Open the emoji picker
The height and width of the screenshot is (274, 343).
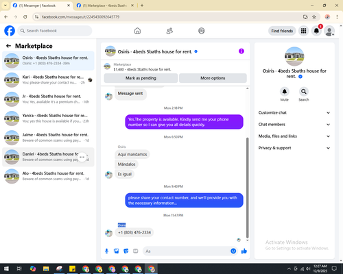point(233,251)
